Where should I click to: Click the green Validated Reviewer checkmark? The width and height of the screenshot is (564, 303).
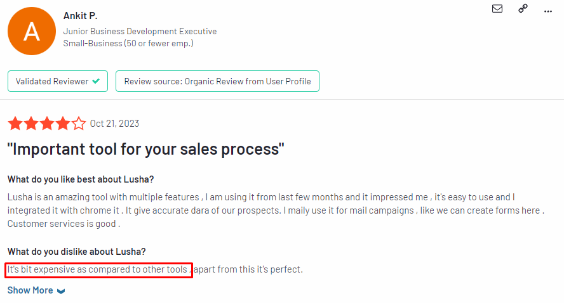96,81
